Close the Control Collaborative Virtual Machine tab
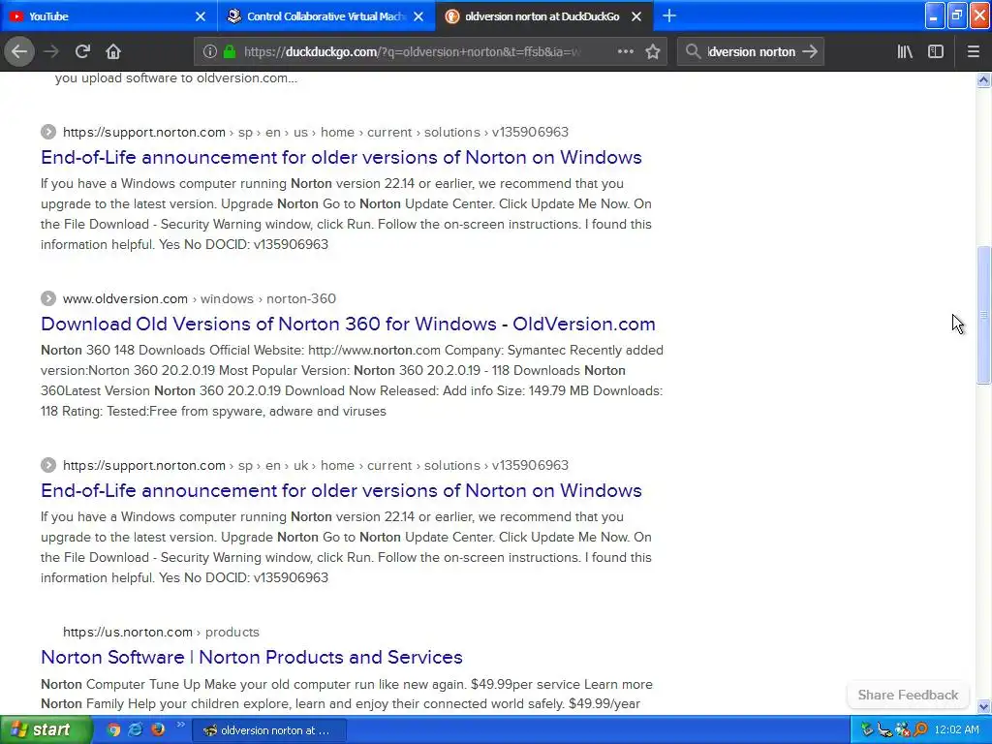 click(418, 16)
